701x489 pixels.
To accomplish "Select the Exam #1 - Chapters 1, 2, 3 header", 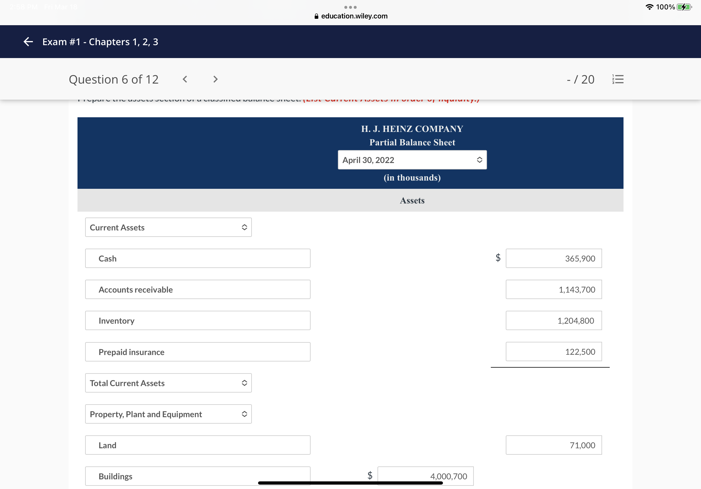I will click(x=100, y=42).
